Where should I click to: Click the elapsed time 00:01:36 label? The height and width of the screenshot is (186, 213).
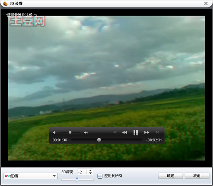click(60, 140)
